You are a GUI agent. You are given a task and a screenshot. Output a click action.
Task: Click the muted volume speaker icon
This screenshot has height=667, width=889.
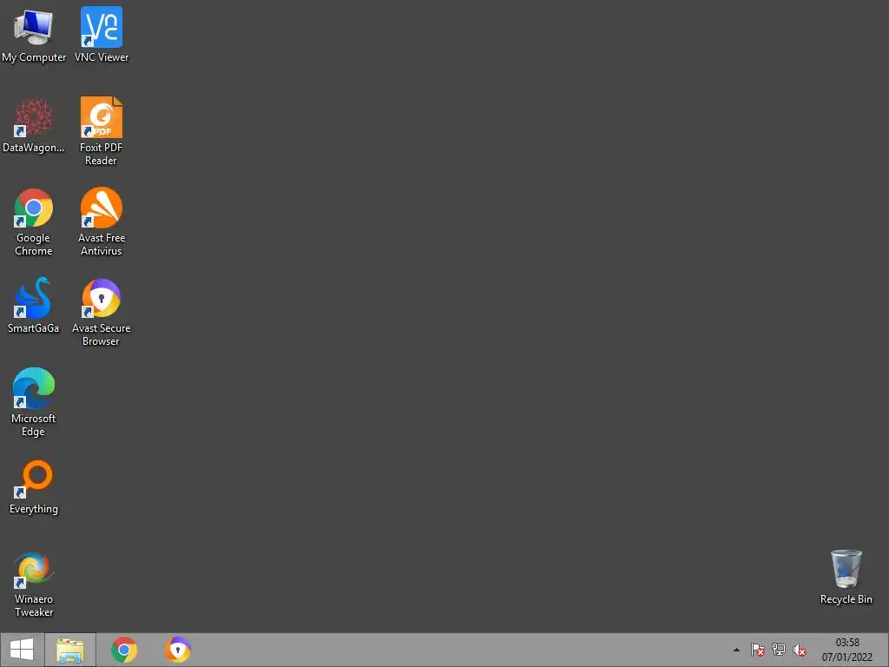point(800,650)
